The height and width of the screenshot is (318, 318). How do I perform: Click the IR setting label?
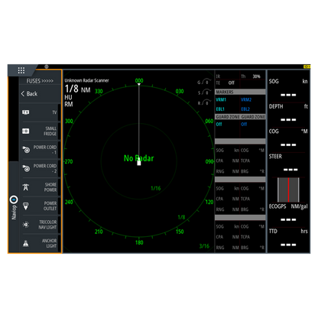218,76
